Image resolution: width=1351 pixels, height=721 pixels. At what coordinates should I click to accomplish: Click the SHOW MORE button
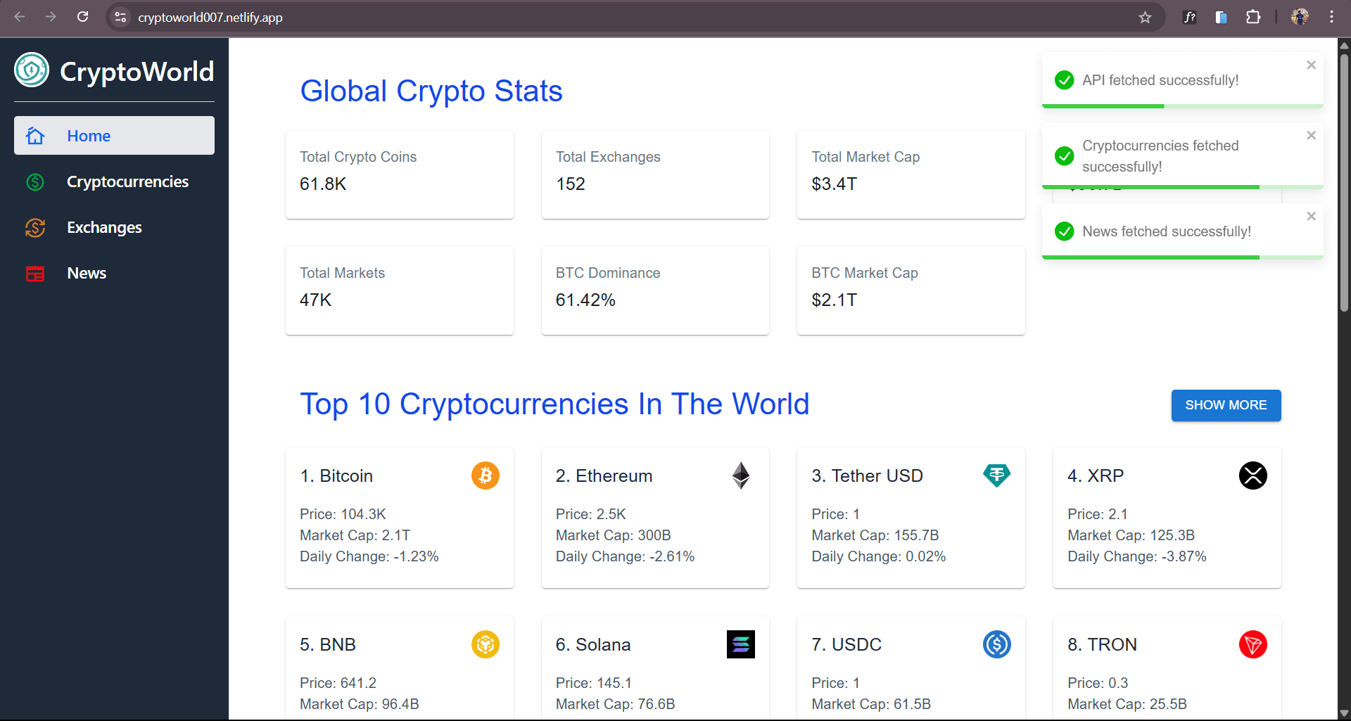tap(1226, 405)
